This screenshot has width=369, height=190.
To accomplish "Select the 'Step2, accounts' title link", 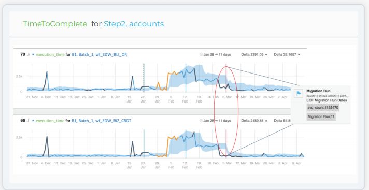I will (x=134, y=24).
